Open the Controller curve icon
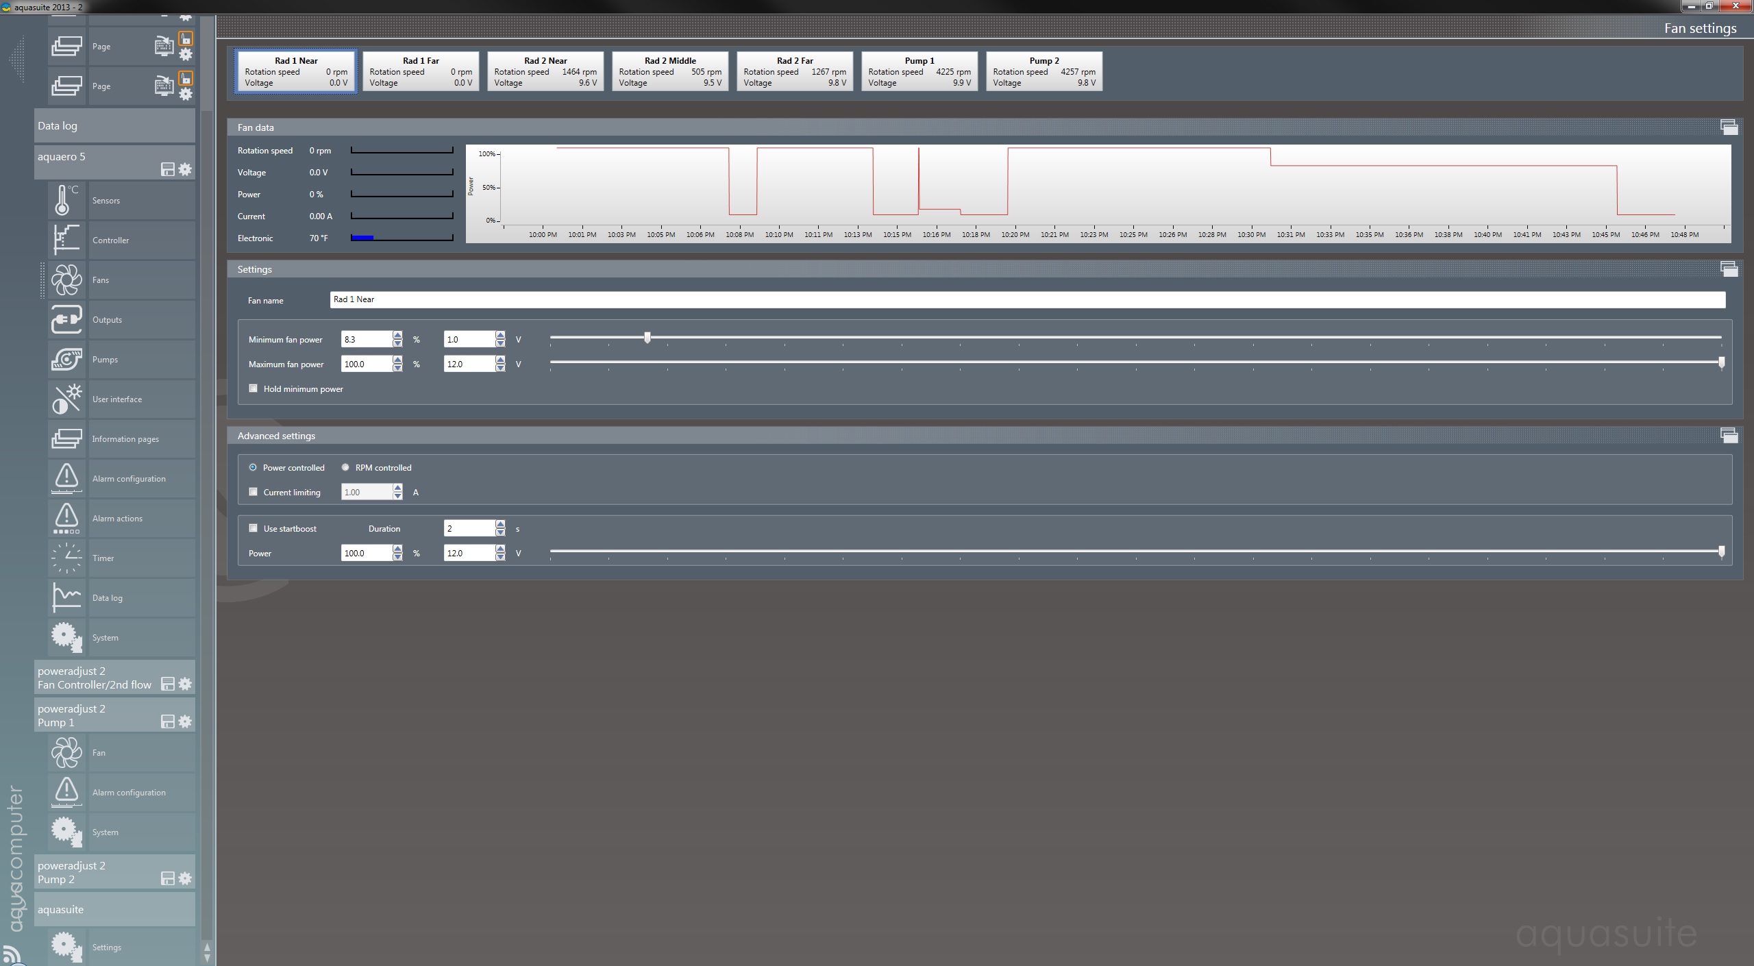1754x966 pixels. click(x=66, y=240)
